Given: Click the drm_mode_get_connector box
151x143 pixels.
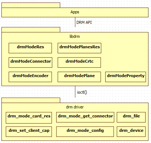Looking at the screenshot, I should click(85, 117).
